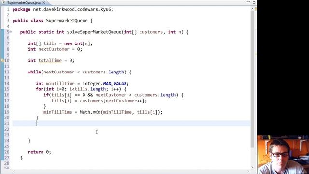Click the horizontal scrollbar right arrow

click(248, 171)
